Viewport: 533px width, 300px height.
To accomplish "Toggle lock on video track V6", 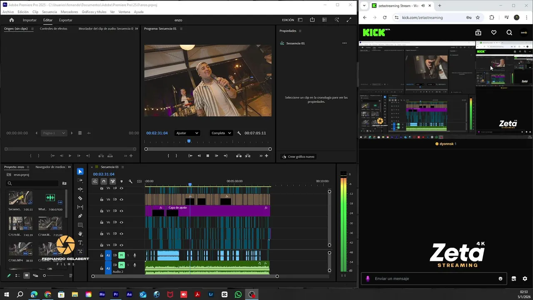I will click(102, 222).
